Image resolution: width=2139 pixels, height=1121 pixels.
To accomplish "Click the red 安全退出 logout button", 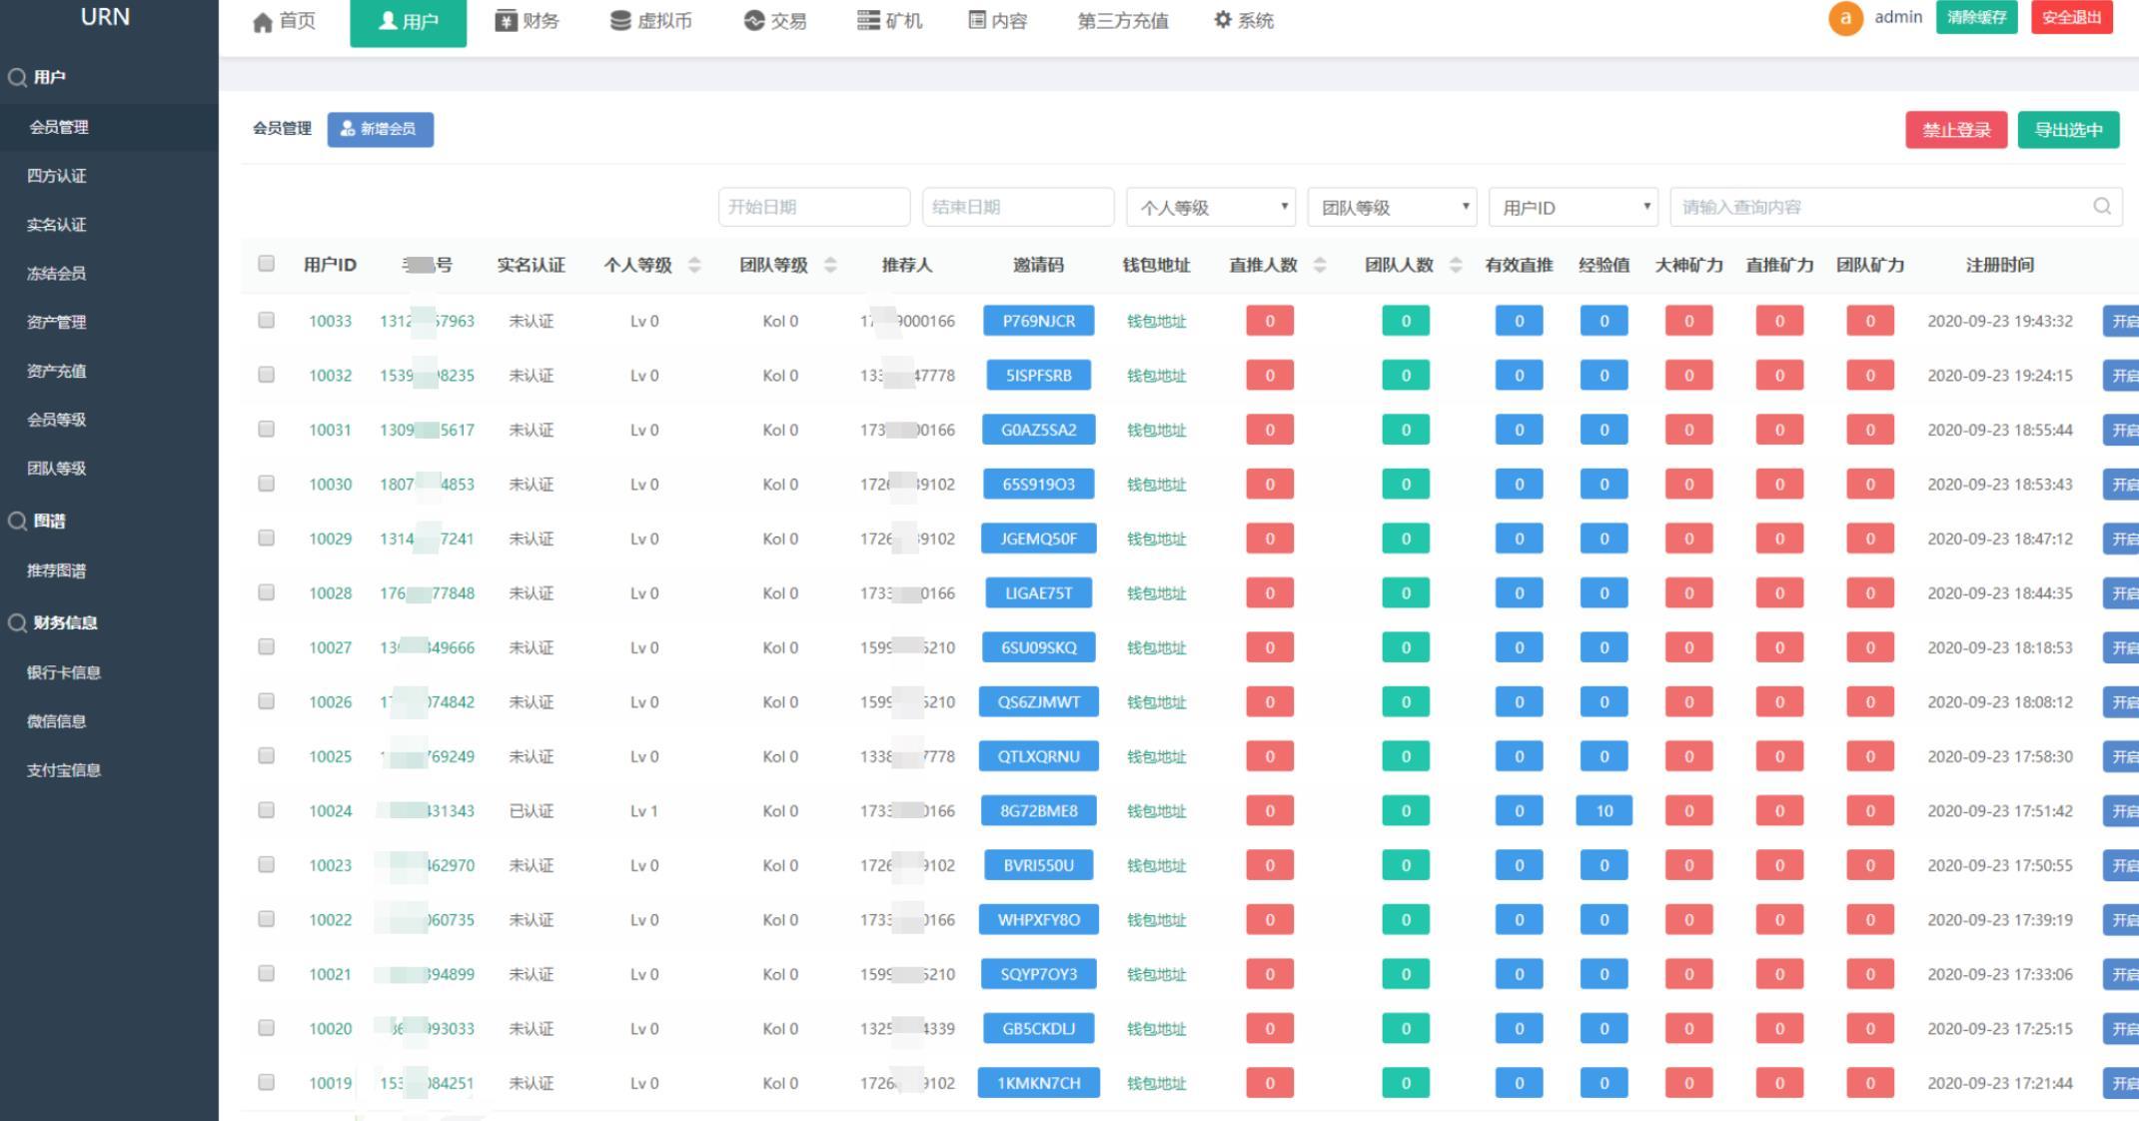I will [x=2071, y=17].
